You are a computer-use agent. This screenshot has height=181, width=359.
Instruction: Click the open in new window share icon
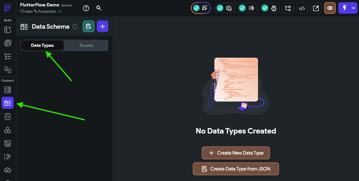click(x=316, y=8)
